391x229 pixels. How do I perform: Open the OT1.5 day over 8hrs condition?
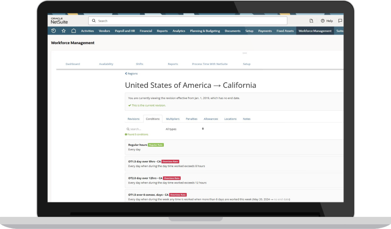click(144, 161)
